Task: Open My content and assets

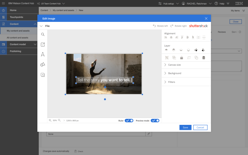Action: click(x=19, y=31)
